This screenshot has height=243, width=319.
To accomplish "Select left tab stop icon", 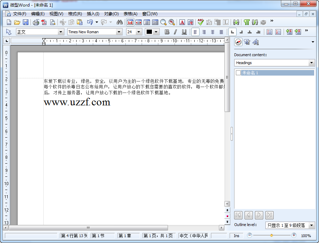I will click(232, 32).
